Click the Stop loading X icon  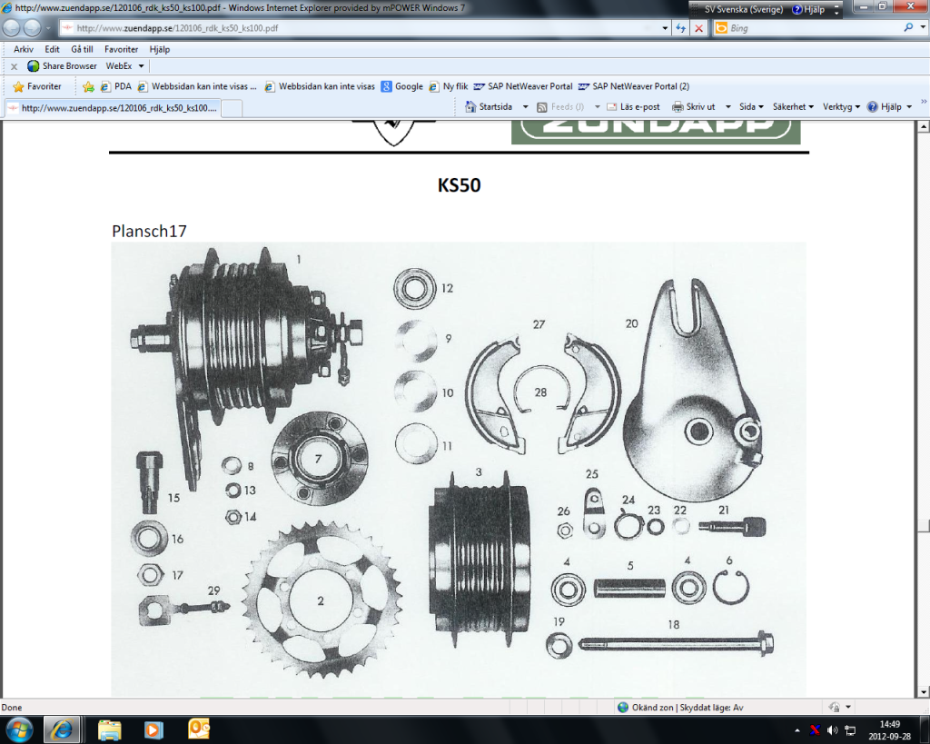click(x=699, y=28)
